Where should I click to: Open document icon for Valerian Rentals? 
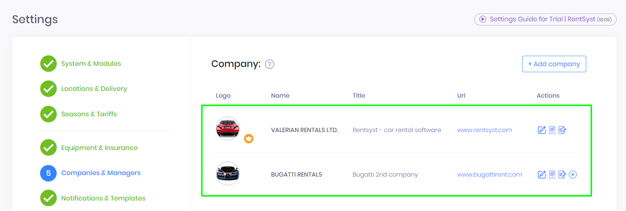(552, 130)
